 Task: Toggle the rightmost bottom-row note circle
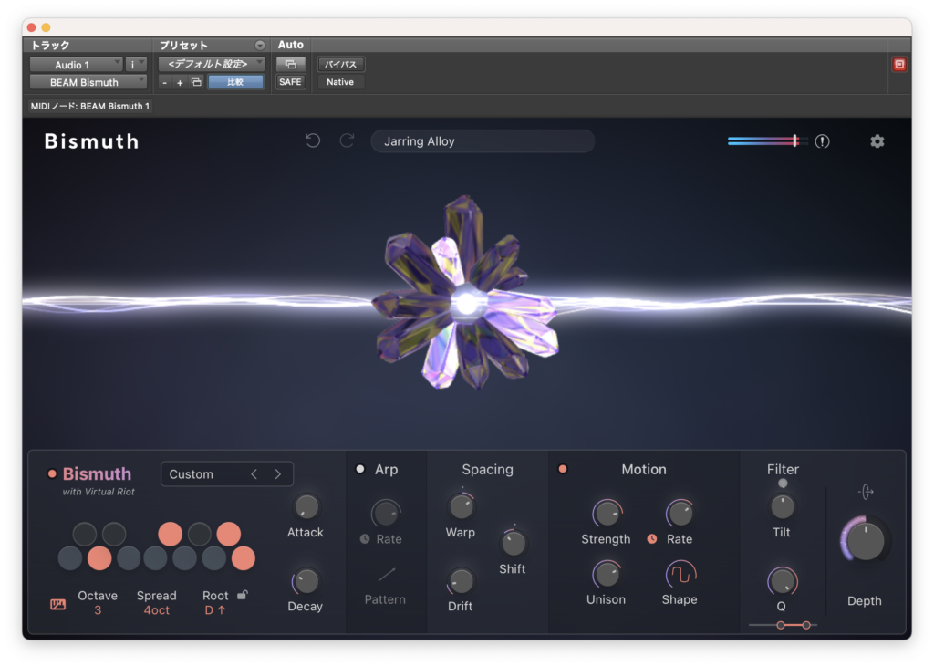(243, 558)
